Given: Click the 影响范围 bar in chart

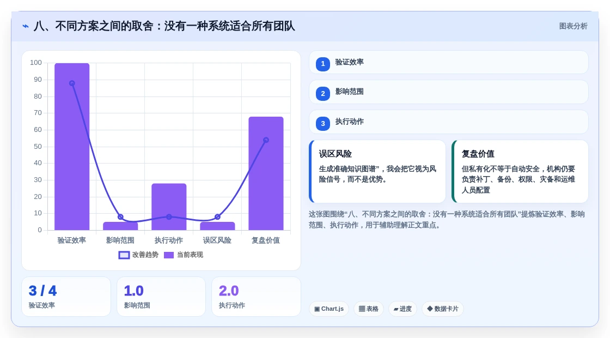Looking at the screenshot, I should point(120,226).
